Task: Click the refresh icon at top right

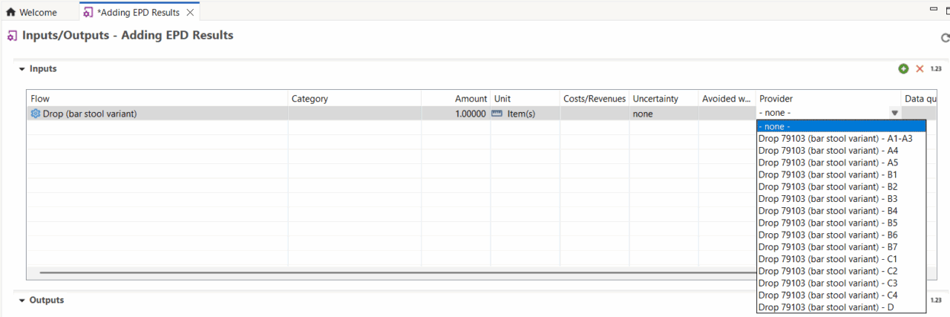Action: (x=945, y=38)
